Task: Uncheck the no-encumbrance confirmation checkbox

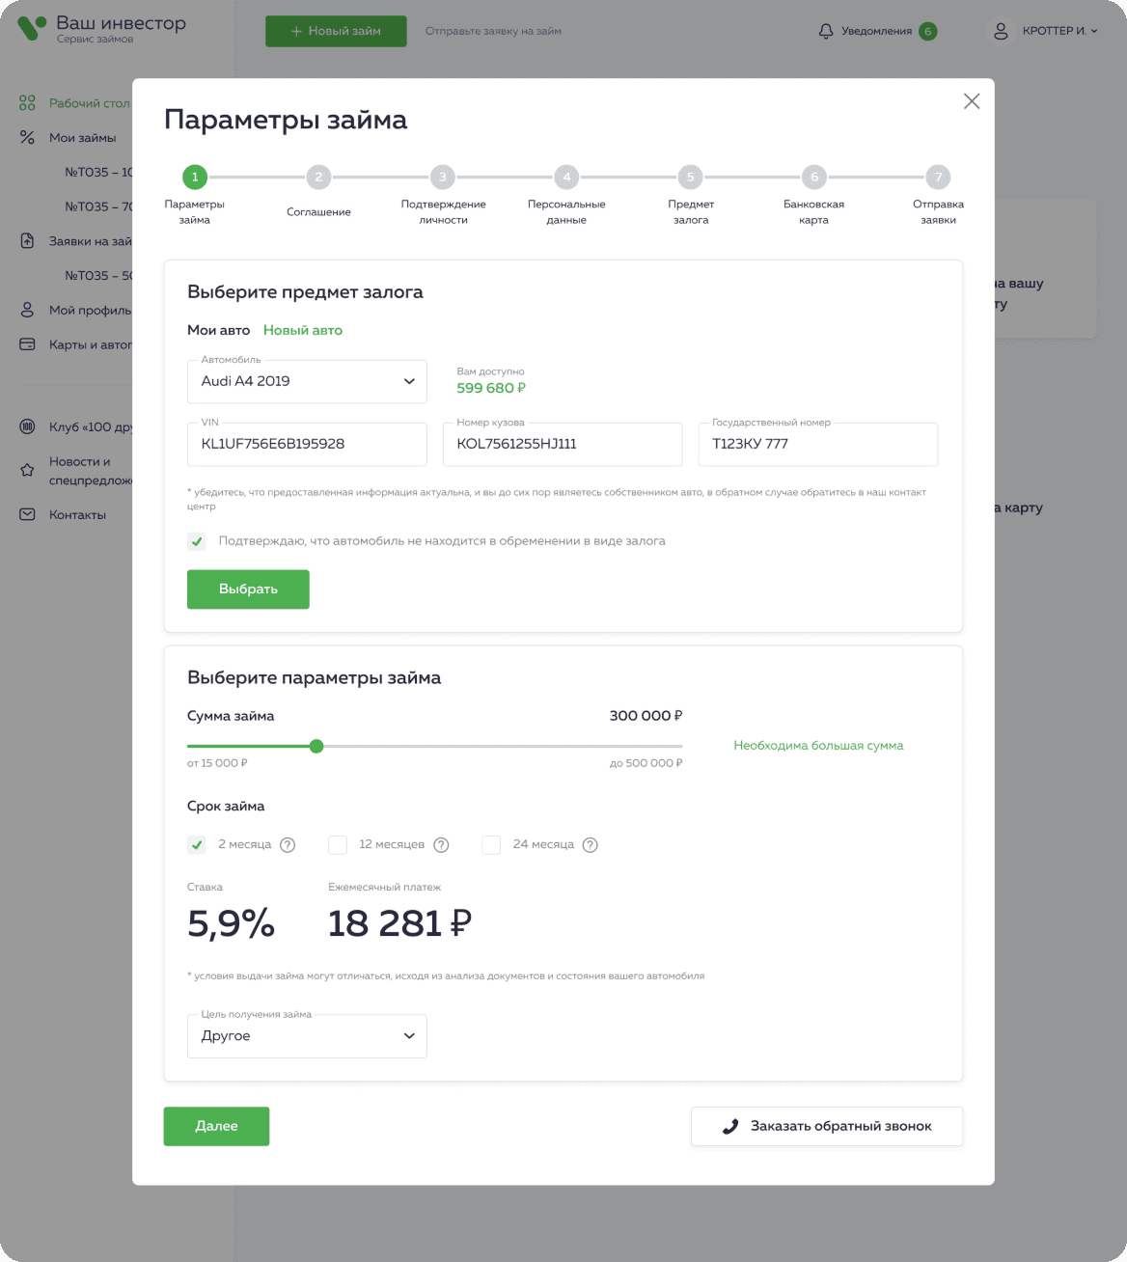Action: 197,541
